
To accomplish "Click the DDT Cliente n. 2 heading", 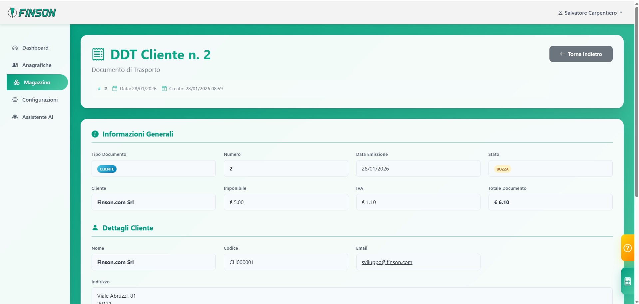I will point(160,55).
